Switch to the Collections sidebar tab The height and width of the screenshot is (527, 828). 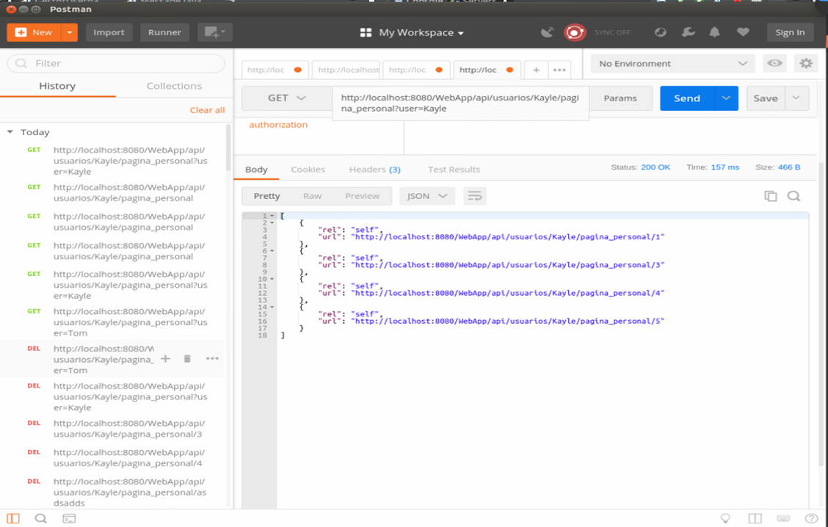coord(174,86)
